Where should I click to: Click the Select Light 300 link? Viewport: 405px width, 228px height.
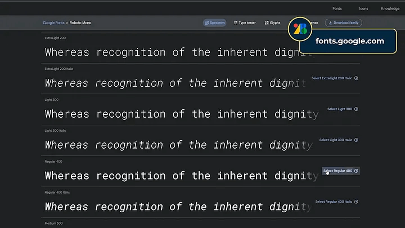340,109
